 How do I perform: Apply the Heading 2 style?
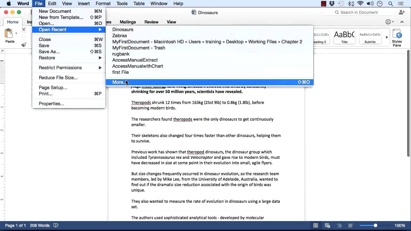[321, 37]
